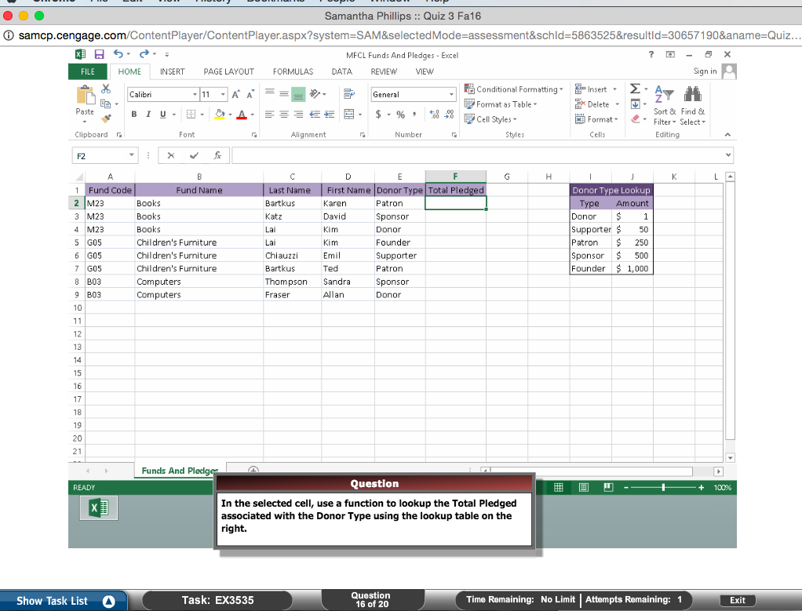Image resolution: width=802 pixels, height=611 pixels.
Task: Click the Save icon in quick access toolbar
Action: tap(100, 54)
